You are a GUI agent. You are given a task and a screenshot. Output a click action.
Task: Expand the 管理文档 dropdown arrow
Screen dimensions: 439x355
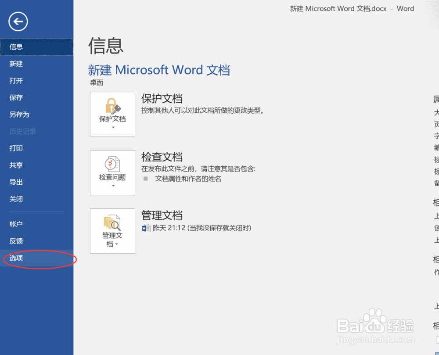[x=117, y=244]
